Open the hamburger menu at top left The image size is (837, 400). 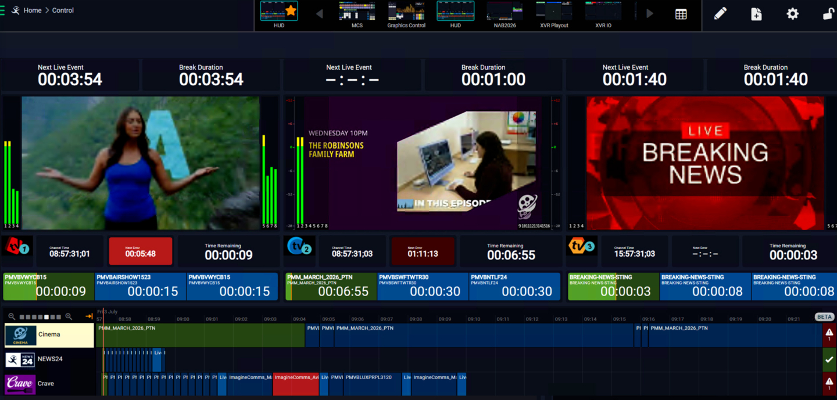coord(2,10)
